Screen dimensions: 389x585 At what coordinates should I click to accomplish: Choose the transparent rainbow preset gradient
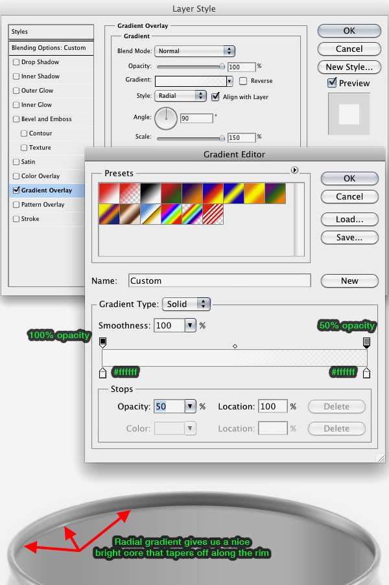pyautogui.click(x=193, y=214)
